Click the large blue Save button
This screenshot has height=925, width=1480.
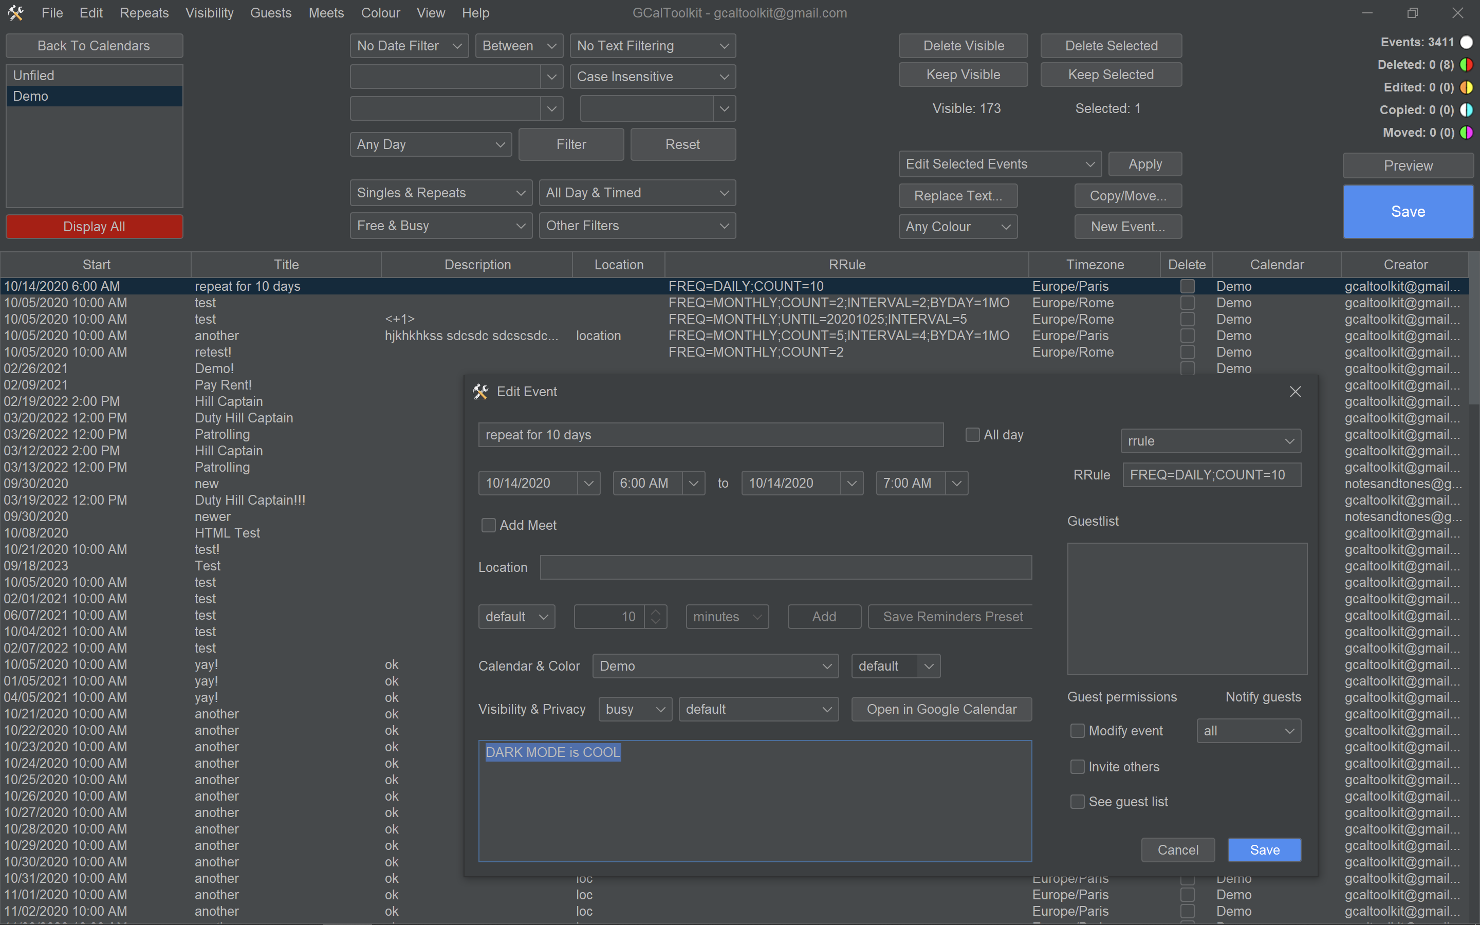pos(1408,212)
